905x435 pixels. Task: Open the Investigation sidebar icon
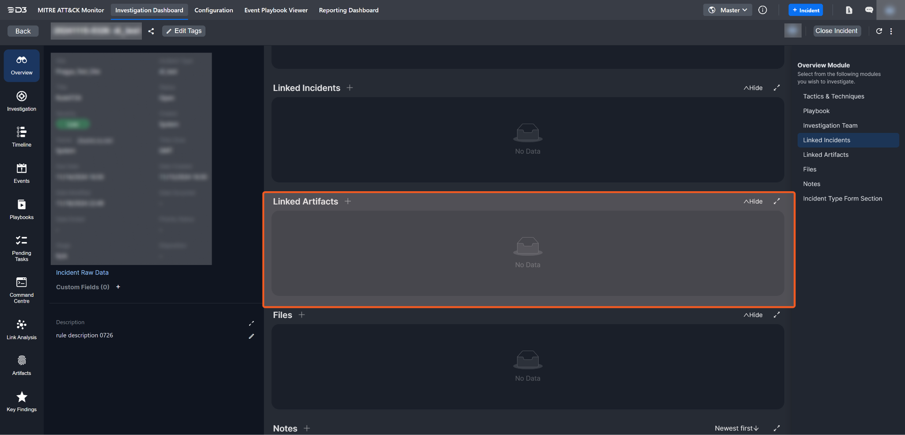22,101
